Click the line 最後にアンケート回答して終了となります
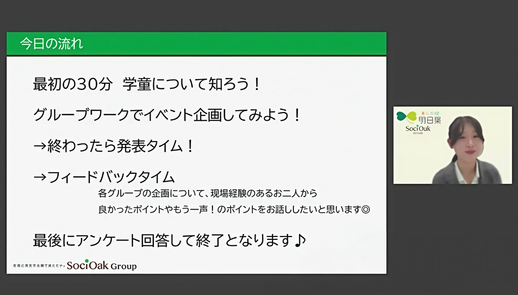Viewport: 518px width, 295px height. click(163, 240)
